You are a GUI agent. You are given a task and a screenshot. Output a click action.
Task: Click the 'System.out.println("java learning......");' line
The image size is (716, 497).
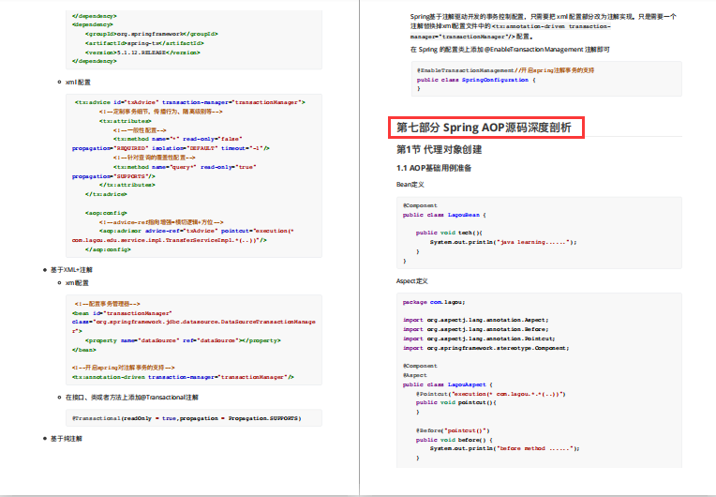(503, 242)
